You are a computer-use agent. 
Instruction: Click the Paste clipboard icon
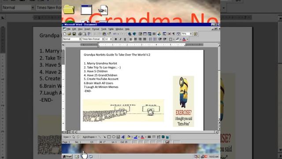(x=104, y=34)
